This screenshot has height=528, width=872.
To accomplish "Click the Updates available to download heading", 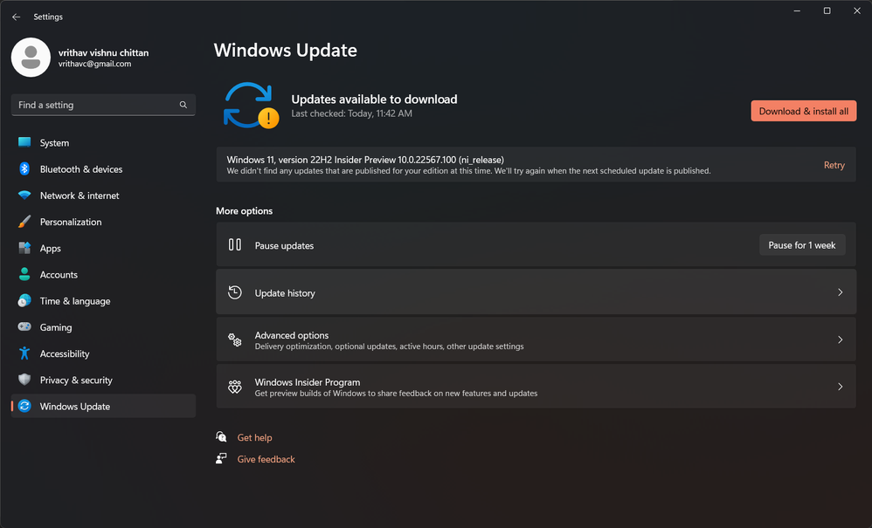I will click(374, 99).
